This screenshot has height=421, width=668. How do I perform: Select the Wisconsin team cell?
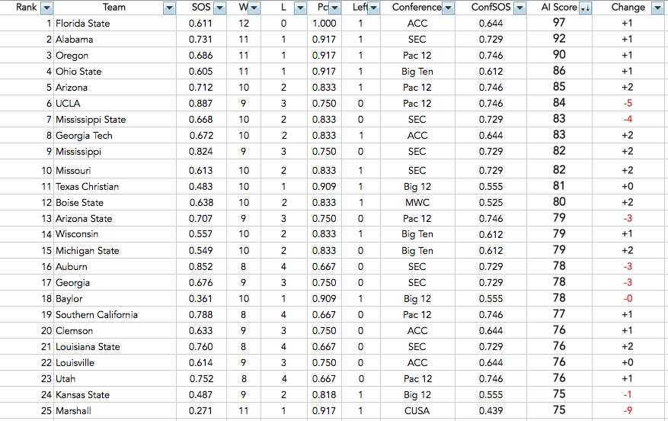coord(115,234)
